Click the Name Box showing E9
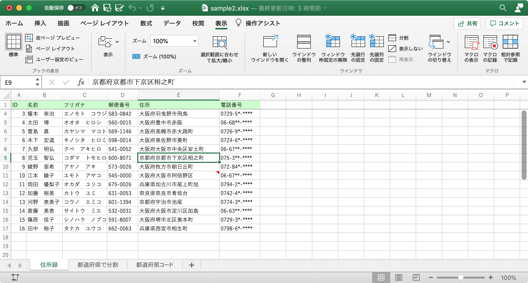This screenshot has width=528, height=283. pyautogui.click(x=18, y=82)
